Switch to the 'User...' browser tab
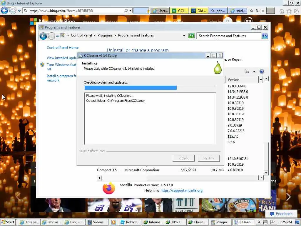301x226 pixels. click(x=160, y=11)
